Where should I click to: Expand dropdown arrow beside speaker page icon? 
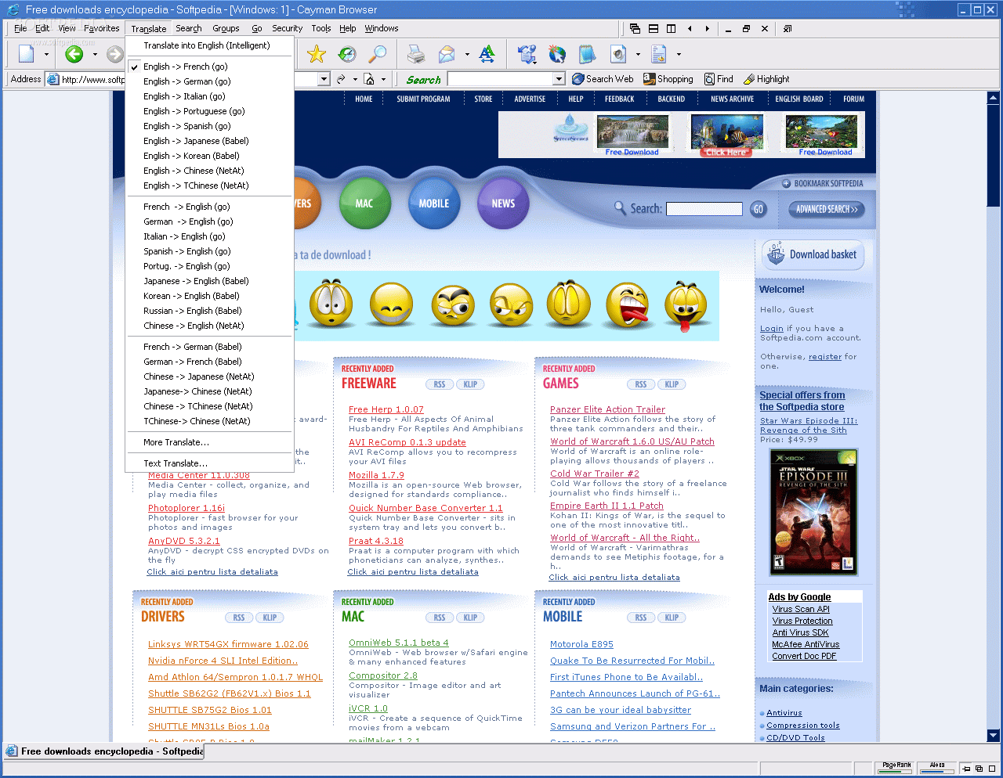(x=638, y=55)
